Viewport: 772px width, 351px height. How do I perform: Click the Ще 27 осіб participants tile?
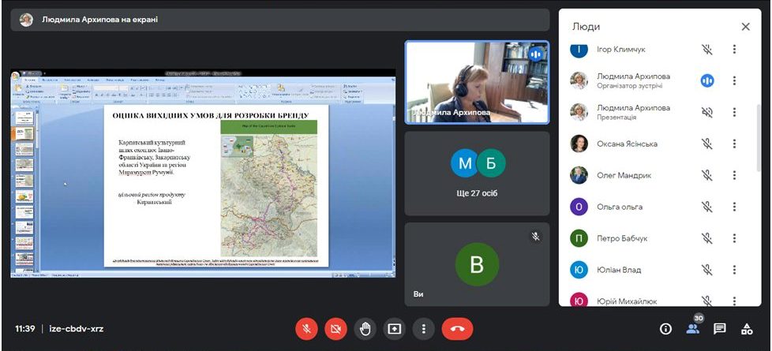[x=476, y=174]
